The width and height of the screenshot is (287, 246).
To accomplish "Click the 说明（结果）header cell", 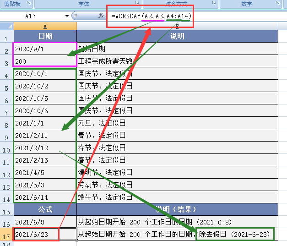I will pos(177,209).
